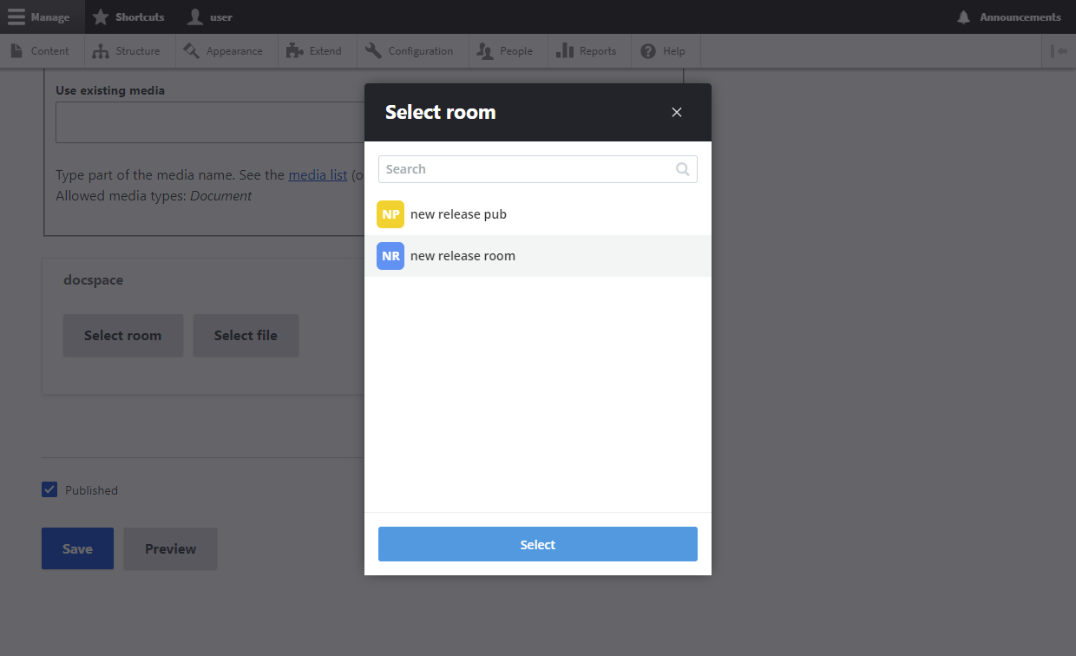1076x656 pixels.
Task: Focus the room Search field
Action: tap(528, 169)
